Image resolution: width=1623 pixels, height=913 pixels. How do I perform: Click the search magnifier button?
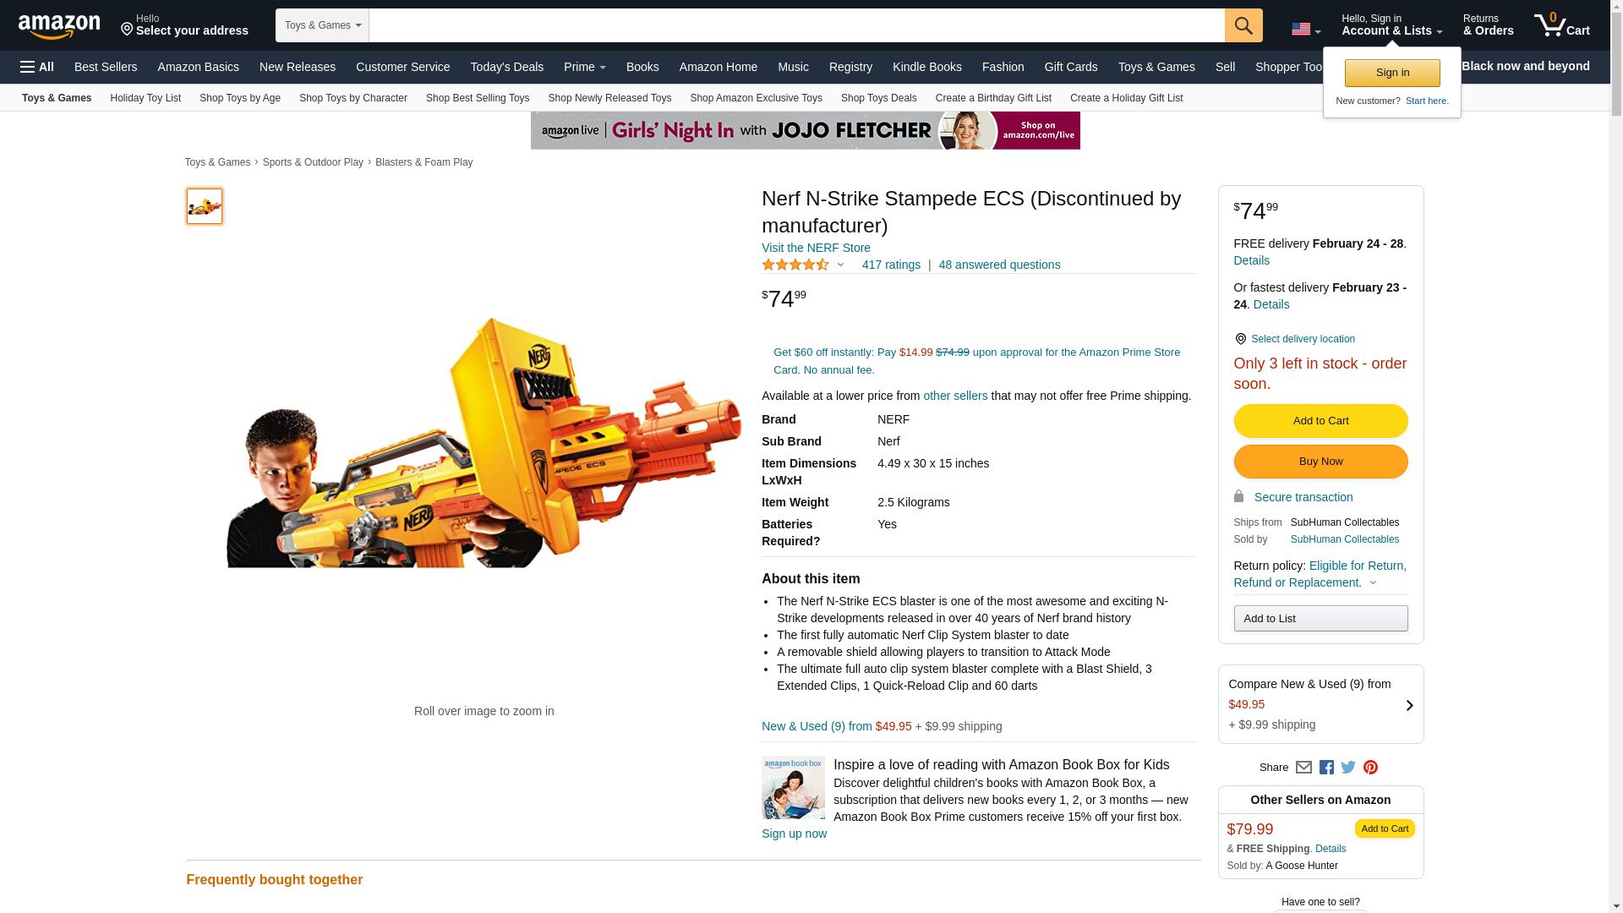click(x=1243, y=25)
